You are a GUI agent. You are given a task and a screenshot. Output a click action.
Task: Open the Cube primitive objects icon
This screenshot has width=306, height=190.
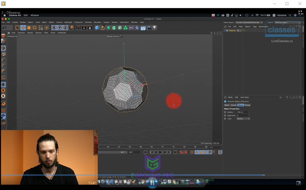click(97, 28)
